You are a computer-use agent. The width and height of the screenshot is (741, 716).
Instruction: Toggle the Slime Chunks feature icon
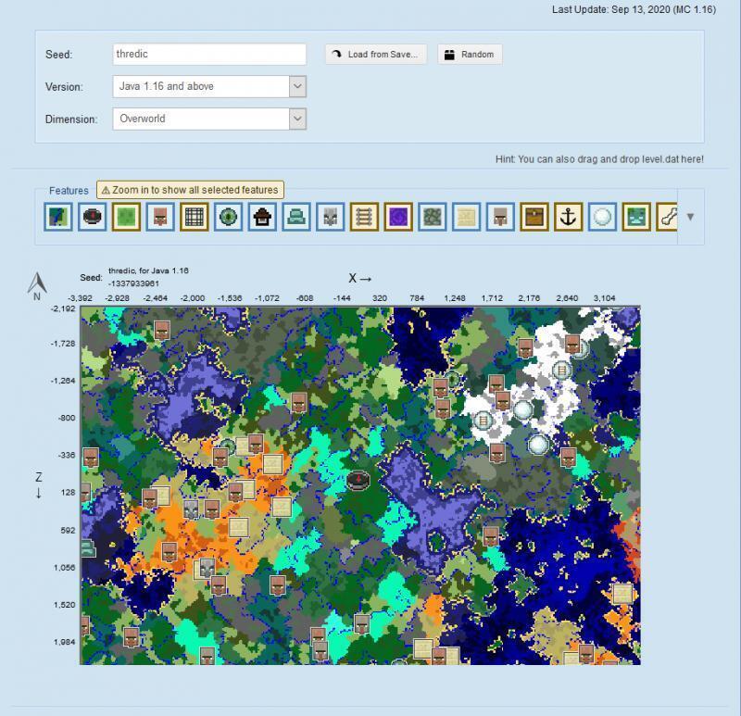pyautogui.click(x=126, y=217)
